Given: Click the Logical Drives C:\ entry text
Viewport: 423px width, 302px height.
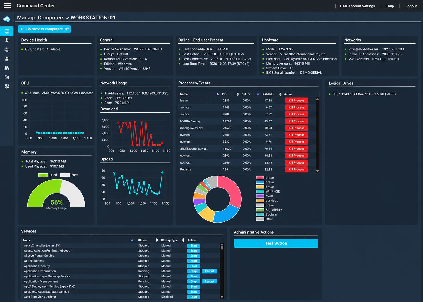Looking at the screenshot, I should click(364, 94).
